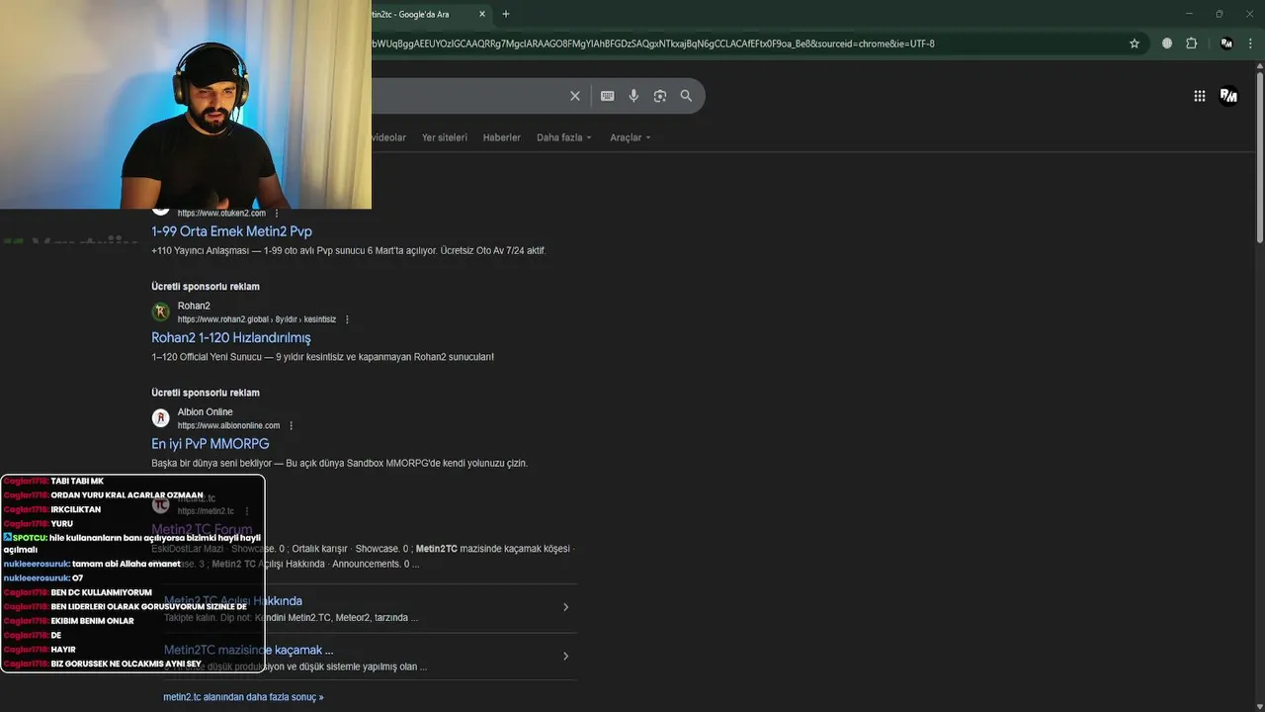Open metin2.tc alanından daha fazla sonuç link

243,697
